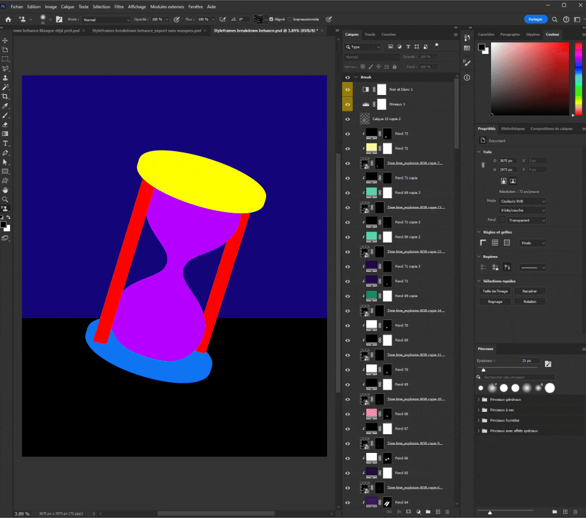586x518 pixels.
Task: Click the Partager button
Action: click(x=536, y=19)
